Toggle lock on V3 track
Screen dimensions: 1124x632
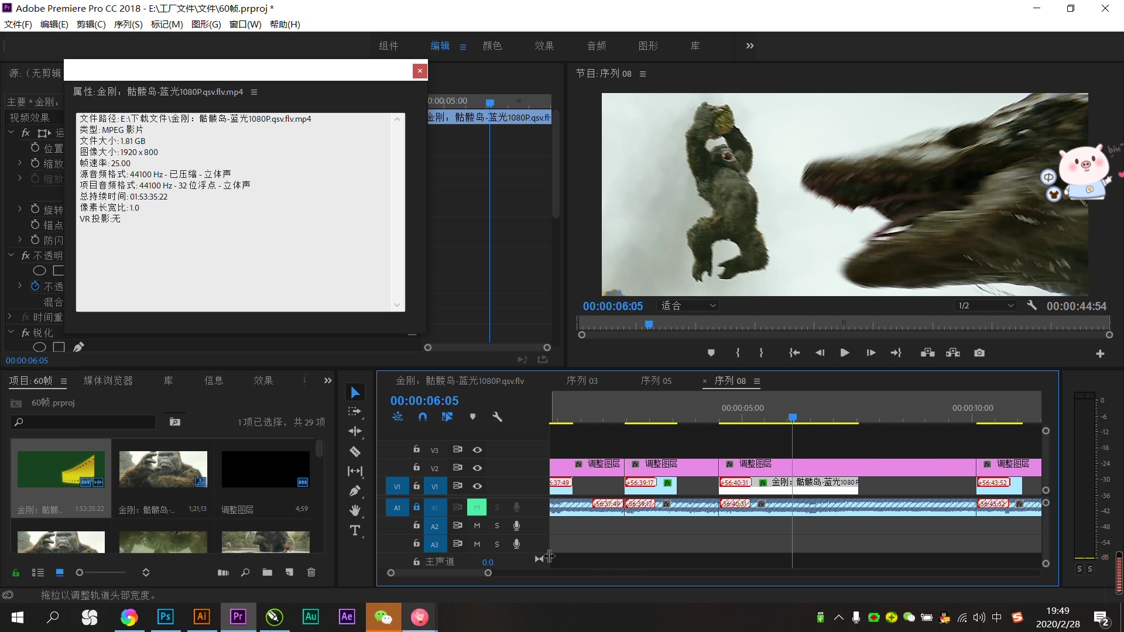[416, 449]
